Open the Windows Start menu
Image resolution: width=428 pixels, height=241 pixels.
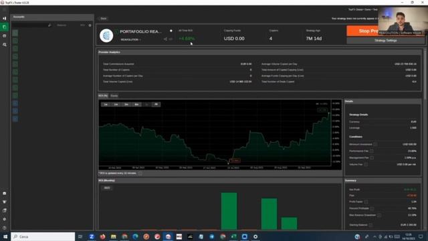tap(5, 236)
